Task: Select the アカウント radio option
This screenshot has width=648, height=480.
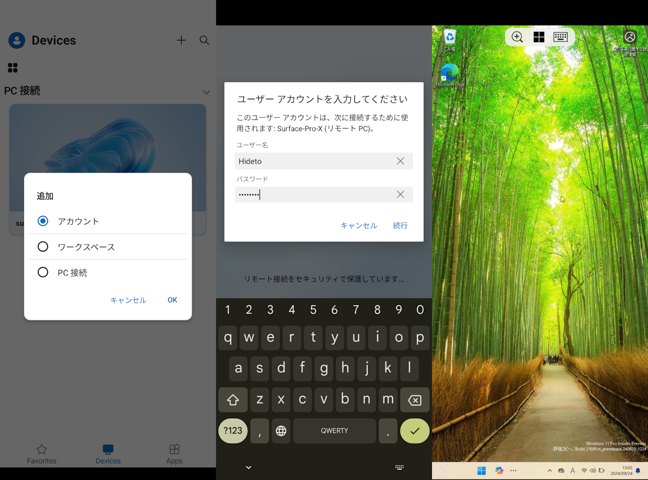Action: [x=43, y=221]
